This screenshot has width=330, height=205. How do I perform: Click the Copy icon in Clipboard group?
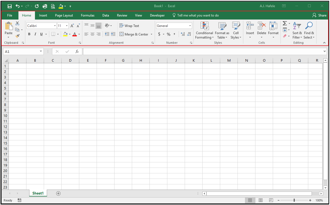[x=17, y=30]
